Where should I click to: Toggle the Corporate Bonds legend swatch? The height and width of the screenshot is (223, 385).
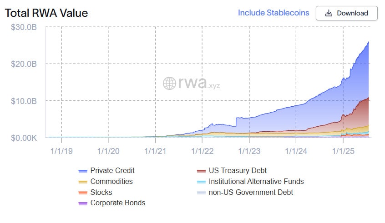[x=82, y=203]
